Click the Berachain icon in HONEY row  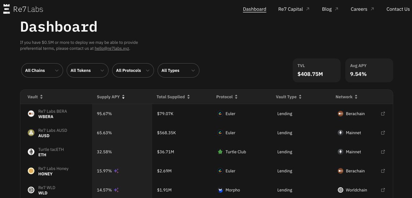(340, 171)
